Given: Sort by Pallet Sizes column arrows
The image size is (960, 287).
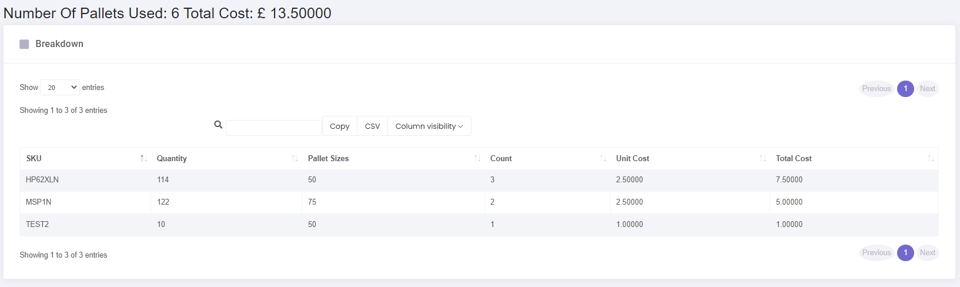Looking at the screenshot, I should tap(477, 159).
